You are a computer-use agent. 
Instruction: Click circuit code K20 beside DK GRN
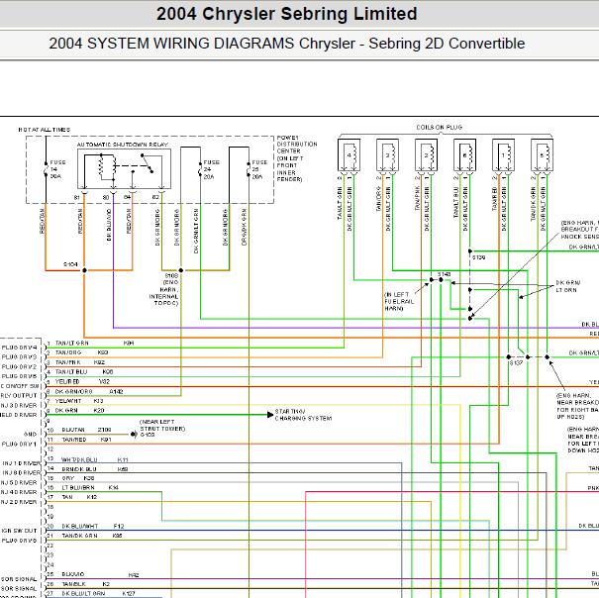[99, 411]
